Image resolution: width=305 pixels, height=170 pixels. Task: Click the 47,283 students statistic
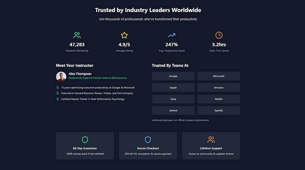[77, 45]
